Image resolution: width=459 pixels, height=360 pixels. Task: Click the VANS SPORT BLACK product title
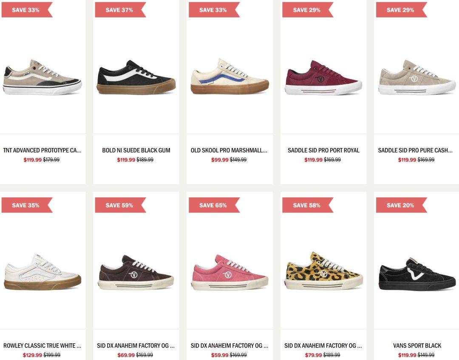(417, 346)
